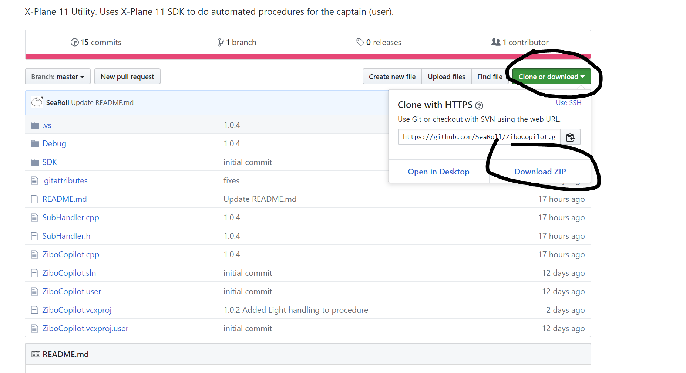Screen dimensions: 686x373
Task: Click Download ZIP link
Action: [540, 172]
